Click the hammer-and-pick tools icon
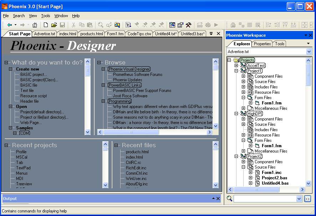The image size is (316, 216). tap(188, 25)
